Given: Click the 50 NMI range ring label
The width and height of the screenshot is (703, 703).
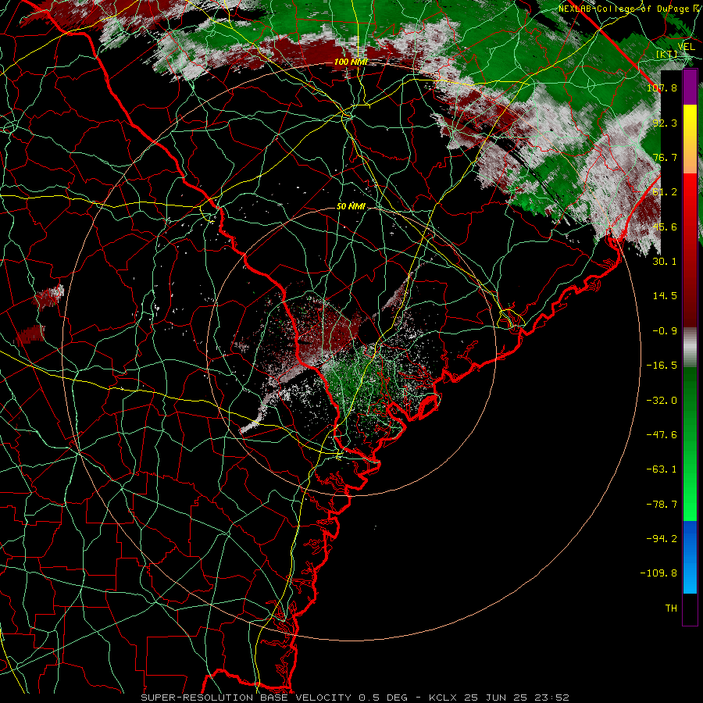Looking at the screenshot, I should (x=351, y=207).
